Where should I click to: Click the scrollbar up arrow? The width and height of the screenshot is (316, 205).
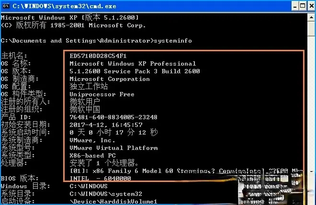312,17
